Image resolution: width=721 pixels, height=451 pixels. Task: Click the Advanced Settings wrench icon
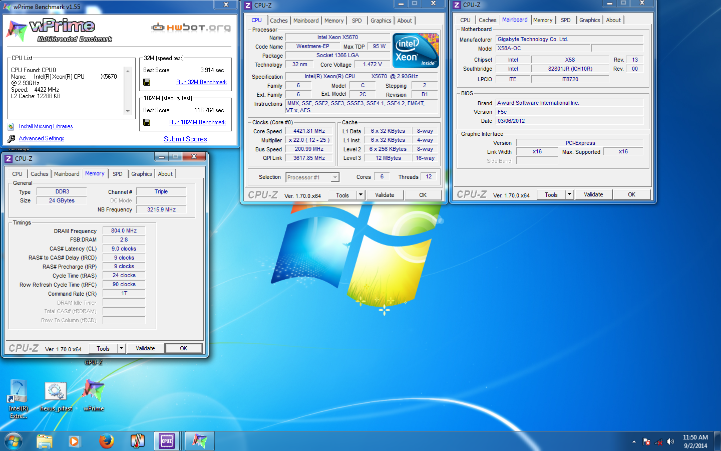click(11, 139)
